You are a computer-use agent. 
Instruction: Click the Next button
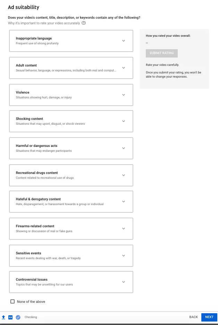pyautogui.click(x=209, y=317)
